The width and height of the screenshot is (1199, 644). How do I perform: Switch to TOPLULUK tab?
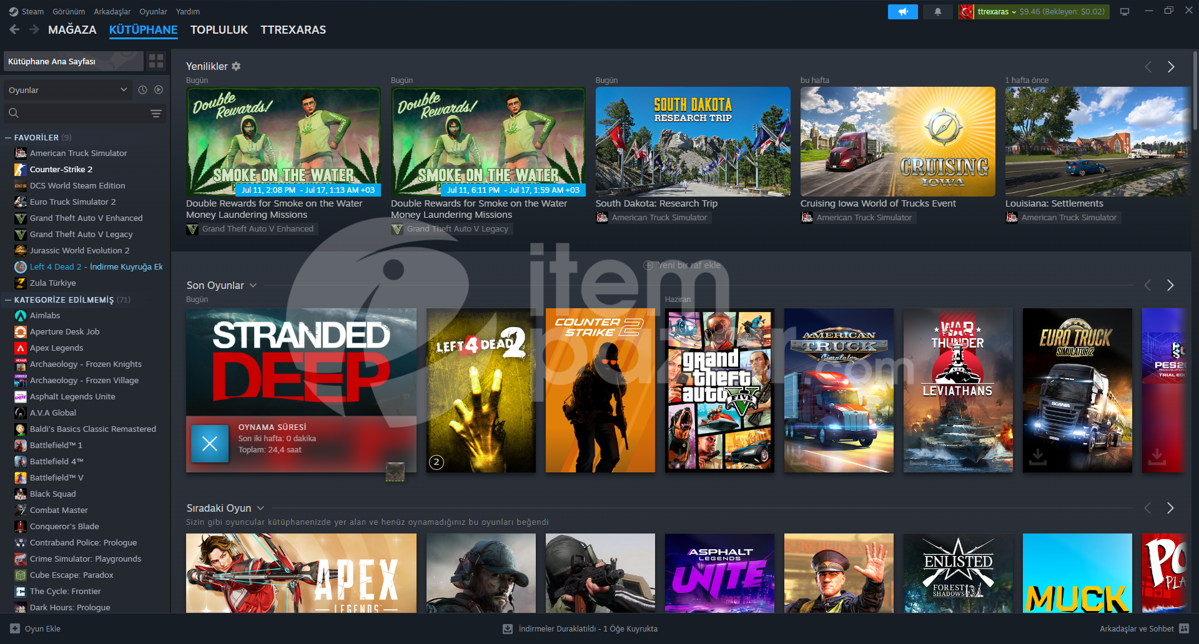(x=219, y=29)
